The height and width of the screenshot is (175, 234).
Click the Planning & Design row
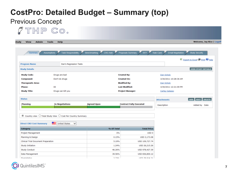click(87, 137)
